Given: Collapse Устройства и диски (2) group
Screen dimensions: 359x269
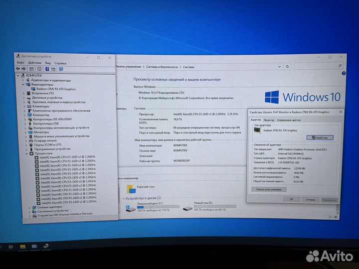Looking at the screenshot, I should [x=124, y=198].
